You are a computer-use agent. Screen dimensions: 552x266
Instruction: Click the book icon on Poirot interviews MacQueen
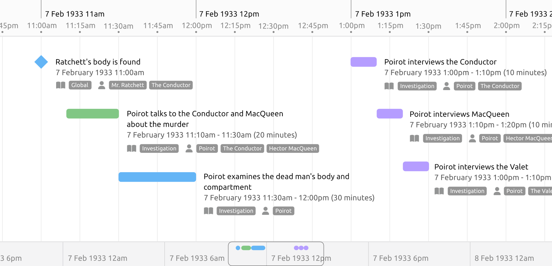pos(414,138)
